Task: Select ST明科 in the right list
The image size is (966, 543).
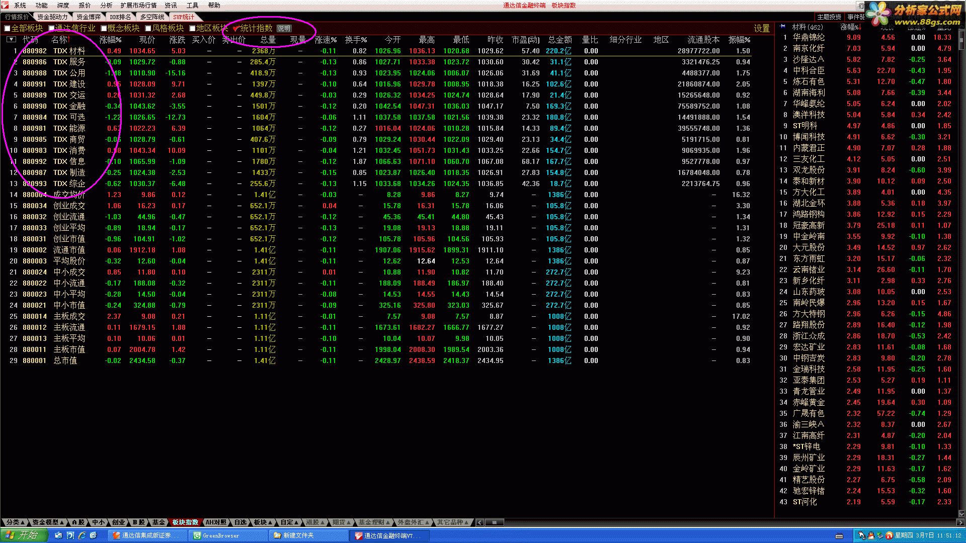Action: click(805, 126)
